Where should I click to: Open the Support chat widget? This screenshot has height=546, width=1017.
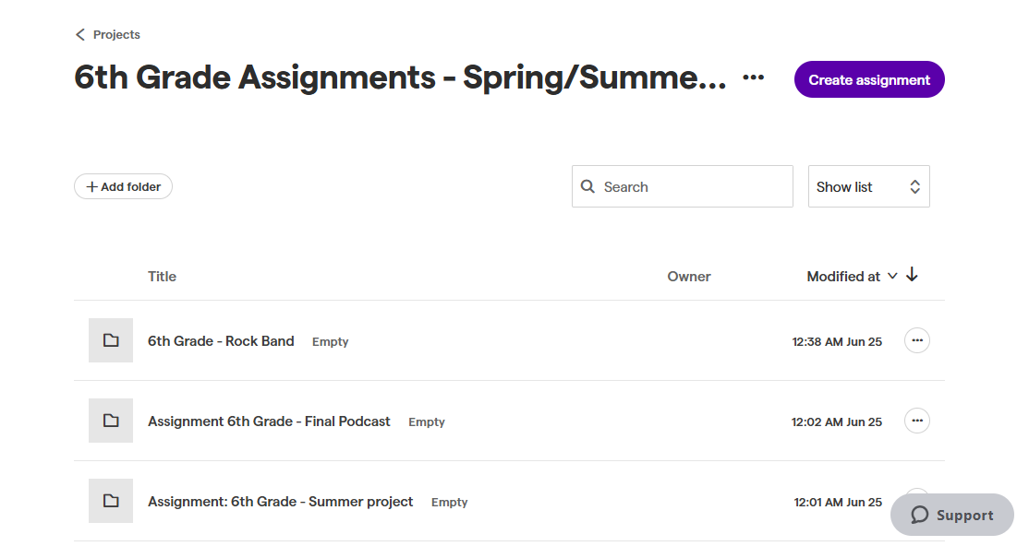tap(951, 515)
